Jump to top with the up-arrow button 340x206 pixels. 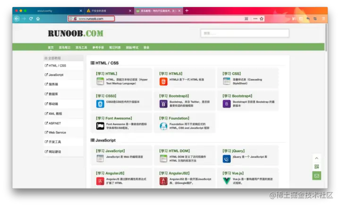pos(316,158)
